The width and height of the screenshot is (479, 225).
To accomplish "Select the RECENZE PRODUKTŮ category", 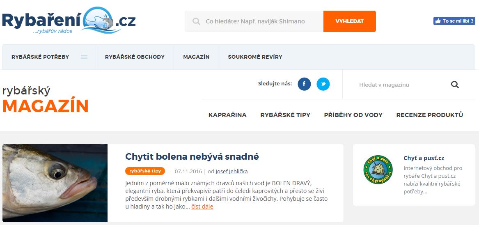I will tap(429, 115).
